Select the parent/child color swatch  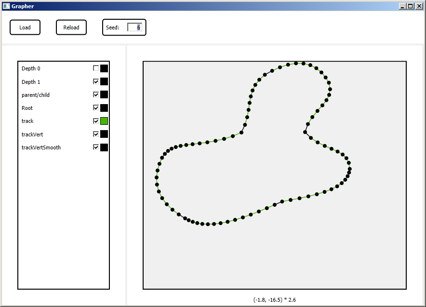point(104,95)
